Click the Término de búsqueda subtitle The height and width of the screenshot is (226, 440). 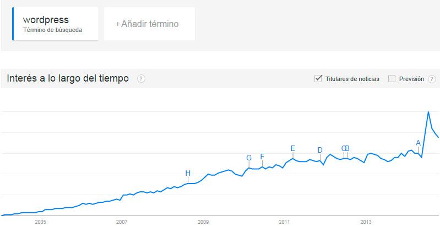pos(52,30)
